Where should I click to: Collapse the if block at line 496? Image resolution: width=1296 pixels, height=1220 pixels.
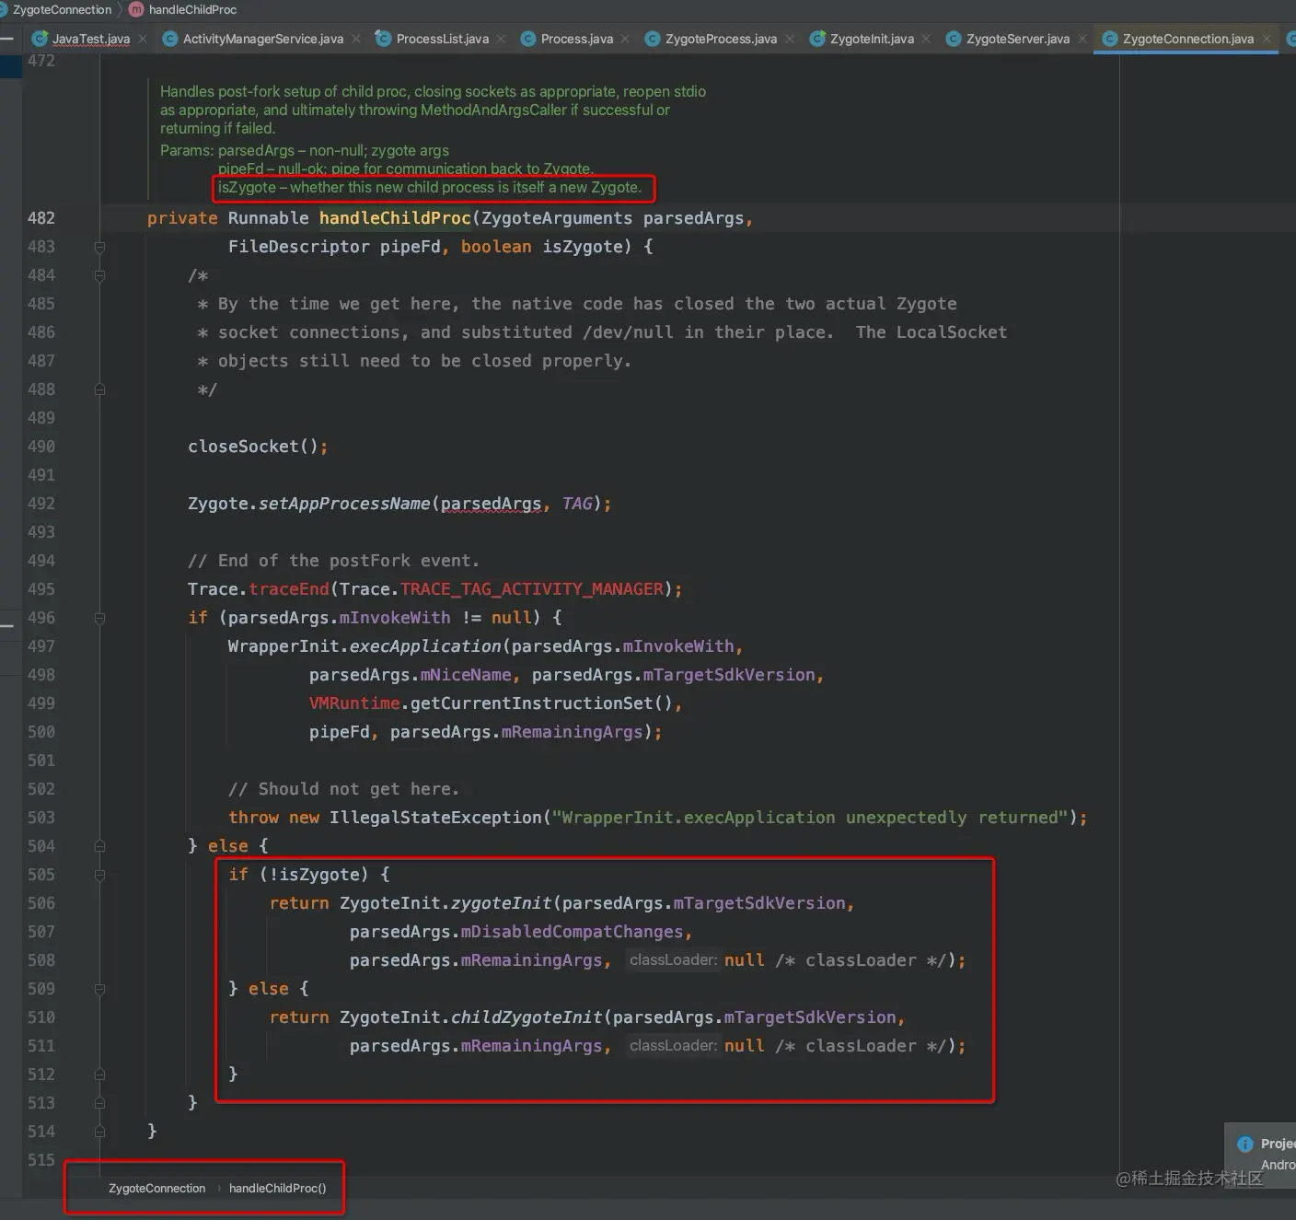99,618
